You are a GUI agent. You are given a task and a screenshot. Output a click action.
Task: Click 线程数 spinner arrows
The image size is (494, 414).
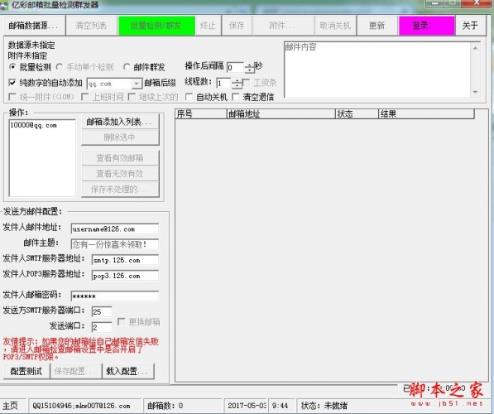(237, 84)
